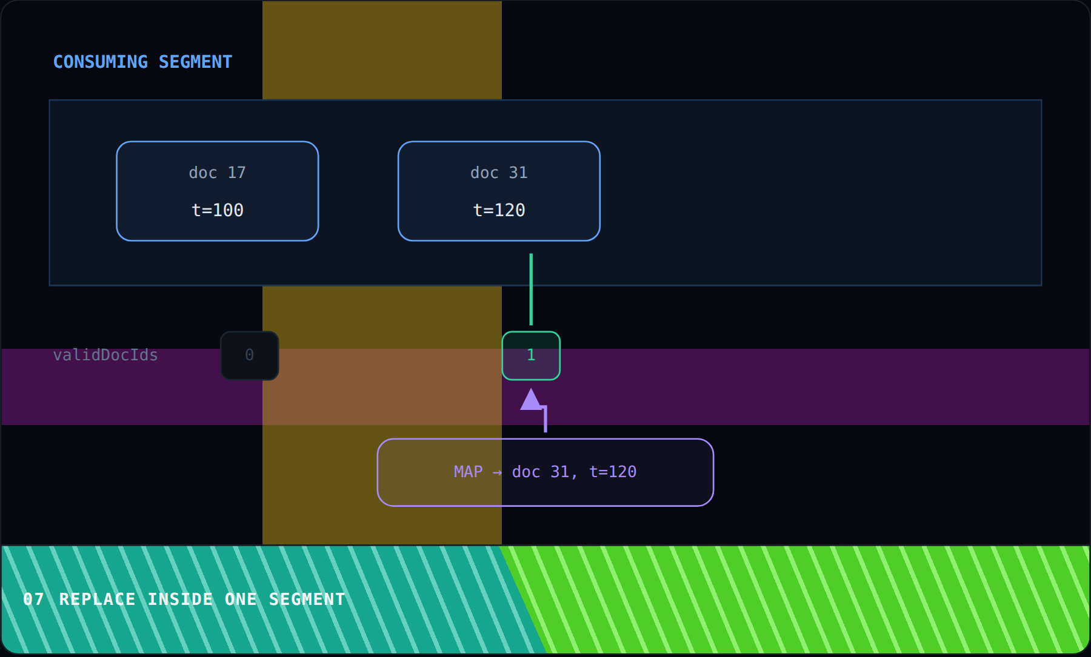Click the arrow symbol inside MAP box

tap(497, 472)
